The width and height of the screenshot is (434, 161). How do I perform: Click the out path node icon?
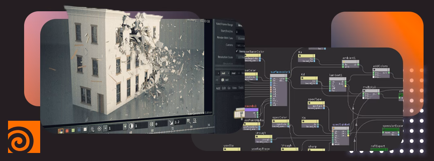[223, 80]
